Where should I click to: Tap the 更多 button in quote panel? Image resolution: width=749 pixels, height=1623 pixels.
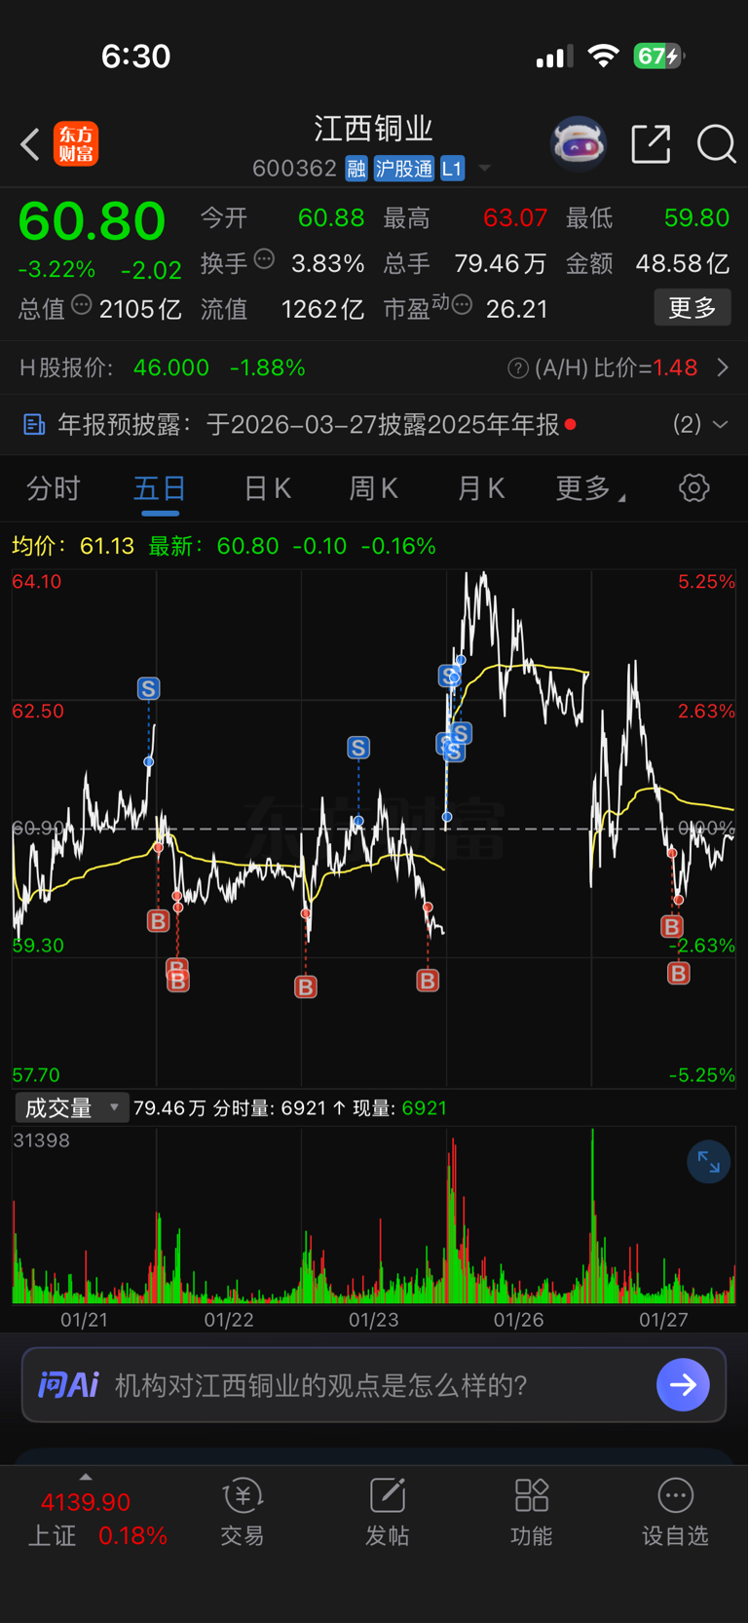[x=693, y=308]
